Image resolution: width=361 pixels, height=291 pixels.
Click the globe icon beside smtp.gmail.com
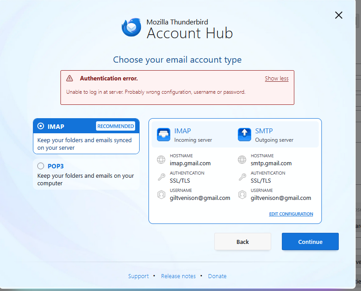(242, 159)
